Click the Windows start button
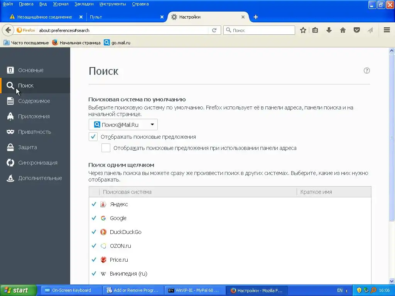 [x=18, y=290]
